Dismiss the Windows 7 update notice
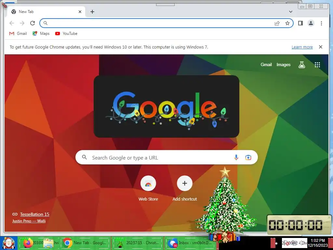 (320, 47)
